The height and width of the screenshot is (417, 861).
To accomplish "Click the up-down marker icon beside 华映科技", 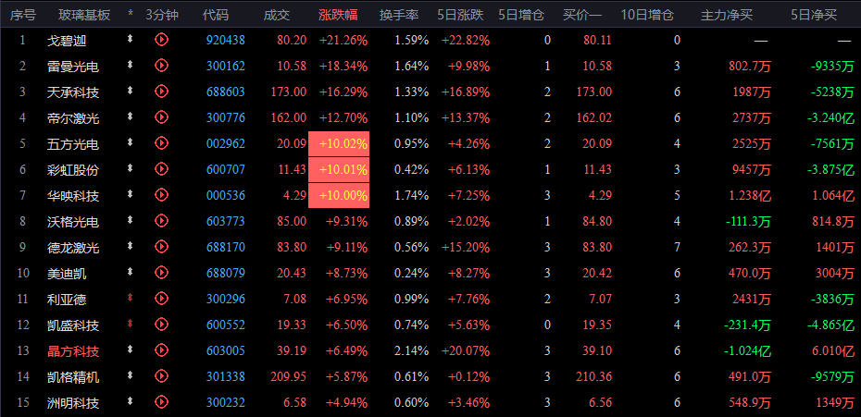I will 131,194.
